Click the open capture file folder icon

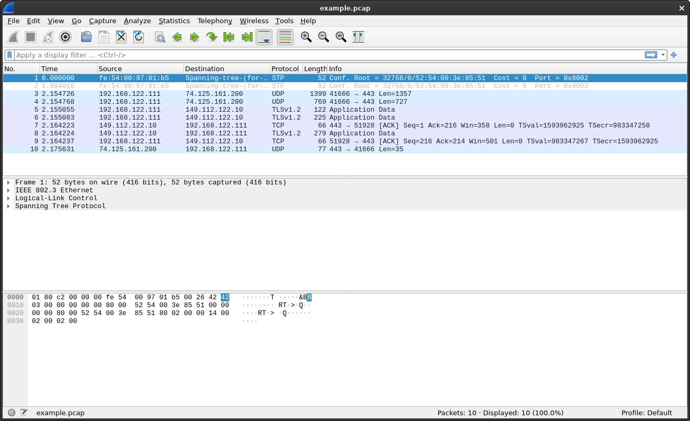(86, 37)
